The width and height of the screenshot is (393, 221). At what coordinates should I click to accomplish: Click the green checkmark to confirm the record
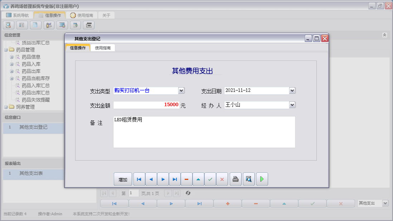[210, 179]
